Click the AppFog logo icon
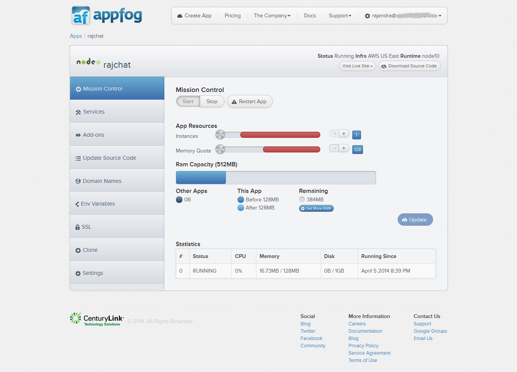This screenshot has width=517, height=372. tap(81, 16)
